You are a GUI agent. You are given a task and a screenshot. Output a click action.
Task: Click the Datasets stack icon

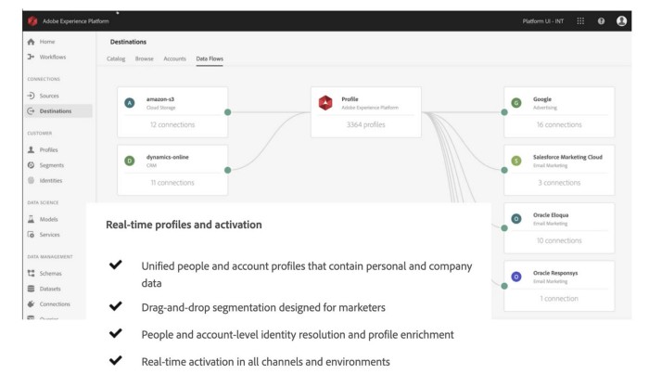[x=31, y=289]
